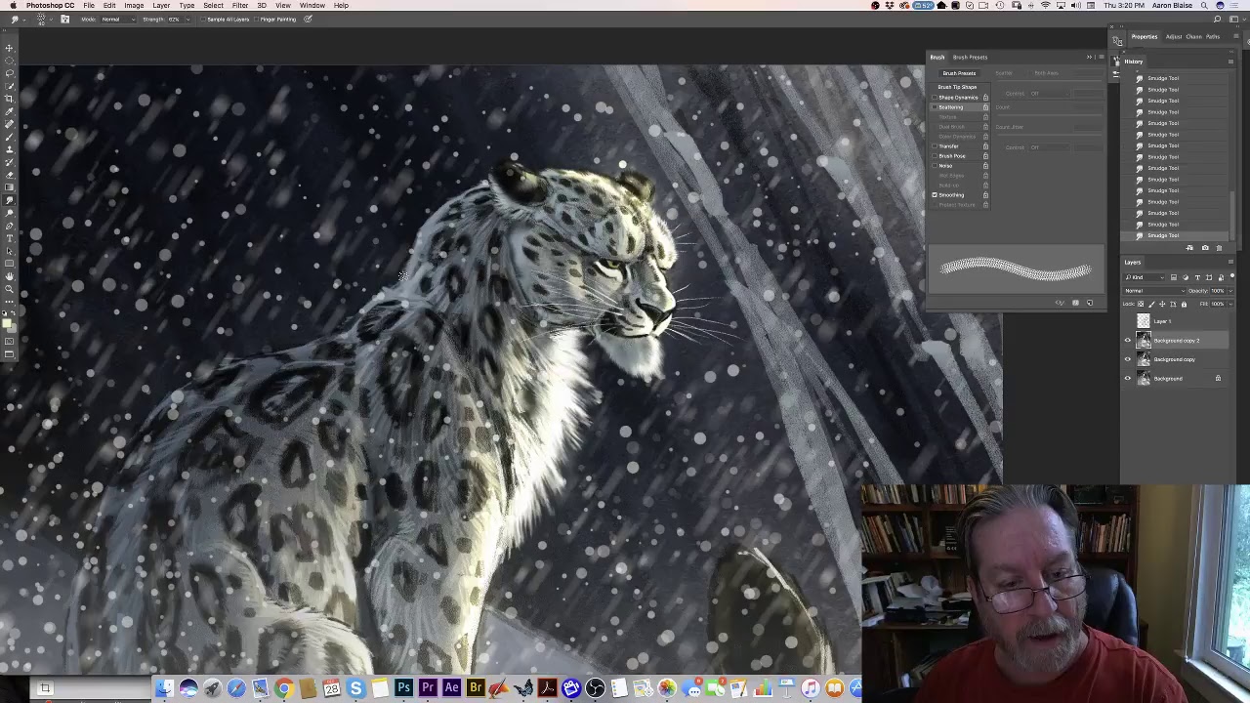Select the Elliptical Marquee tool
Image resolution: width=1250 pixels, height=703 pixels.
click(10, 61)
